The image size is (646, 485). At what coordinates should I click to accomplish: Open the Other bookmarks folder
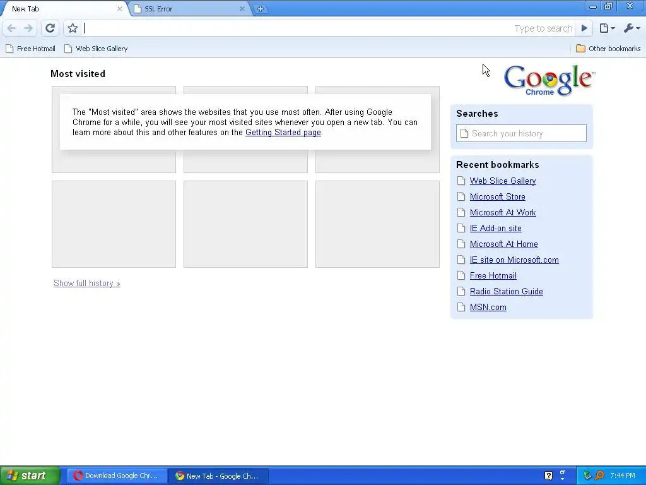[608, 49]
